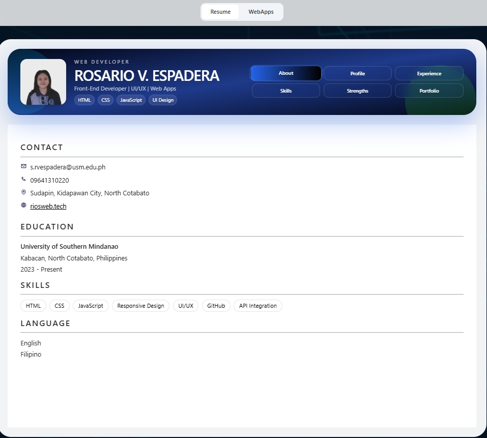Image resolution: width=487 pixels, height=438 pixels.
Task: Click the ROSARIO V. ESPADERA name heading
Action: [147, 76]
